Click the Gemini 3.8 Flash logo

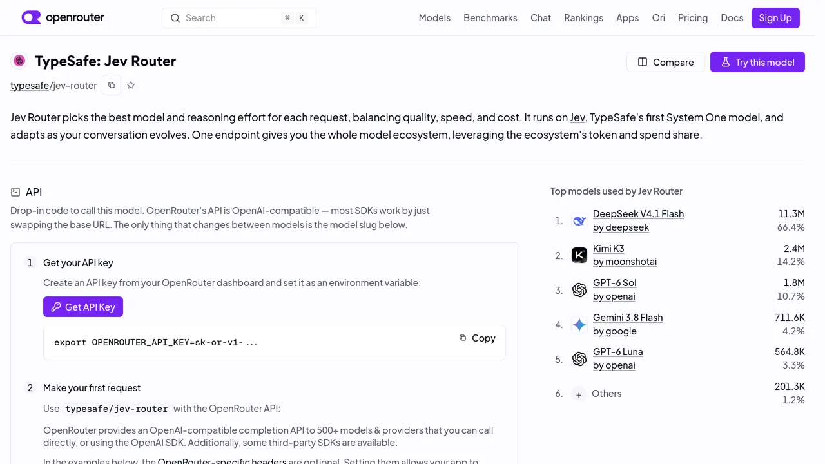coord(579,325)
